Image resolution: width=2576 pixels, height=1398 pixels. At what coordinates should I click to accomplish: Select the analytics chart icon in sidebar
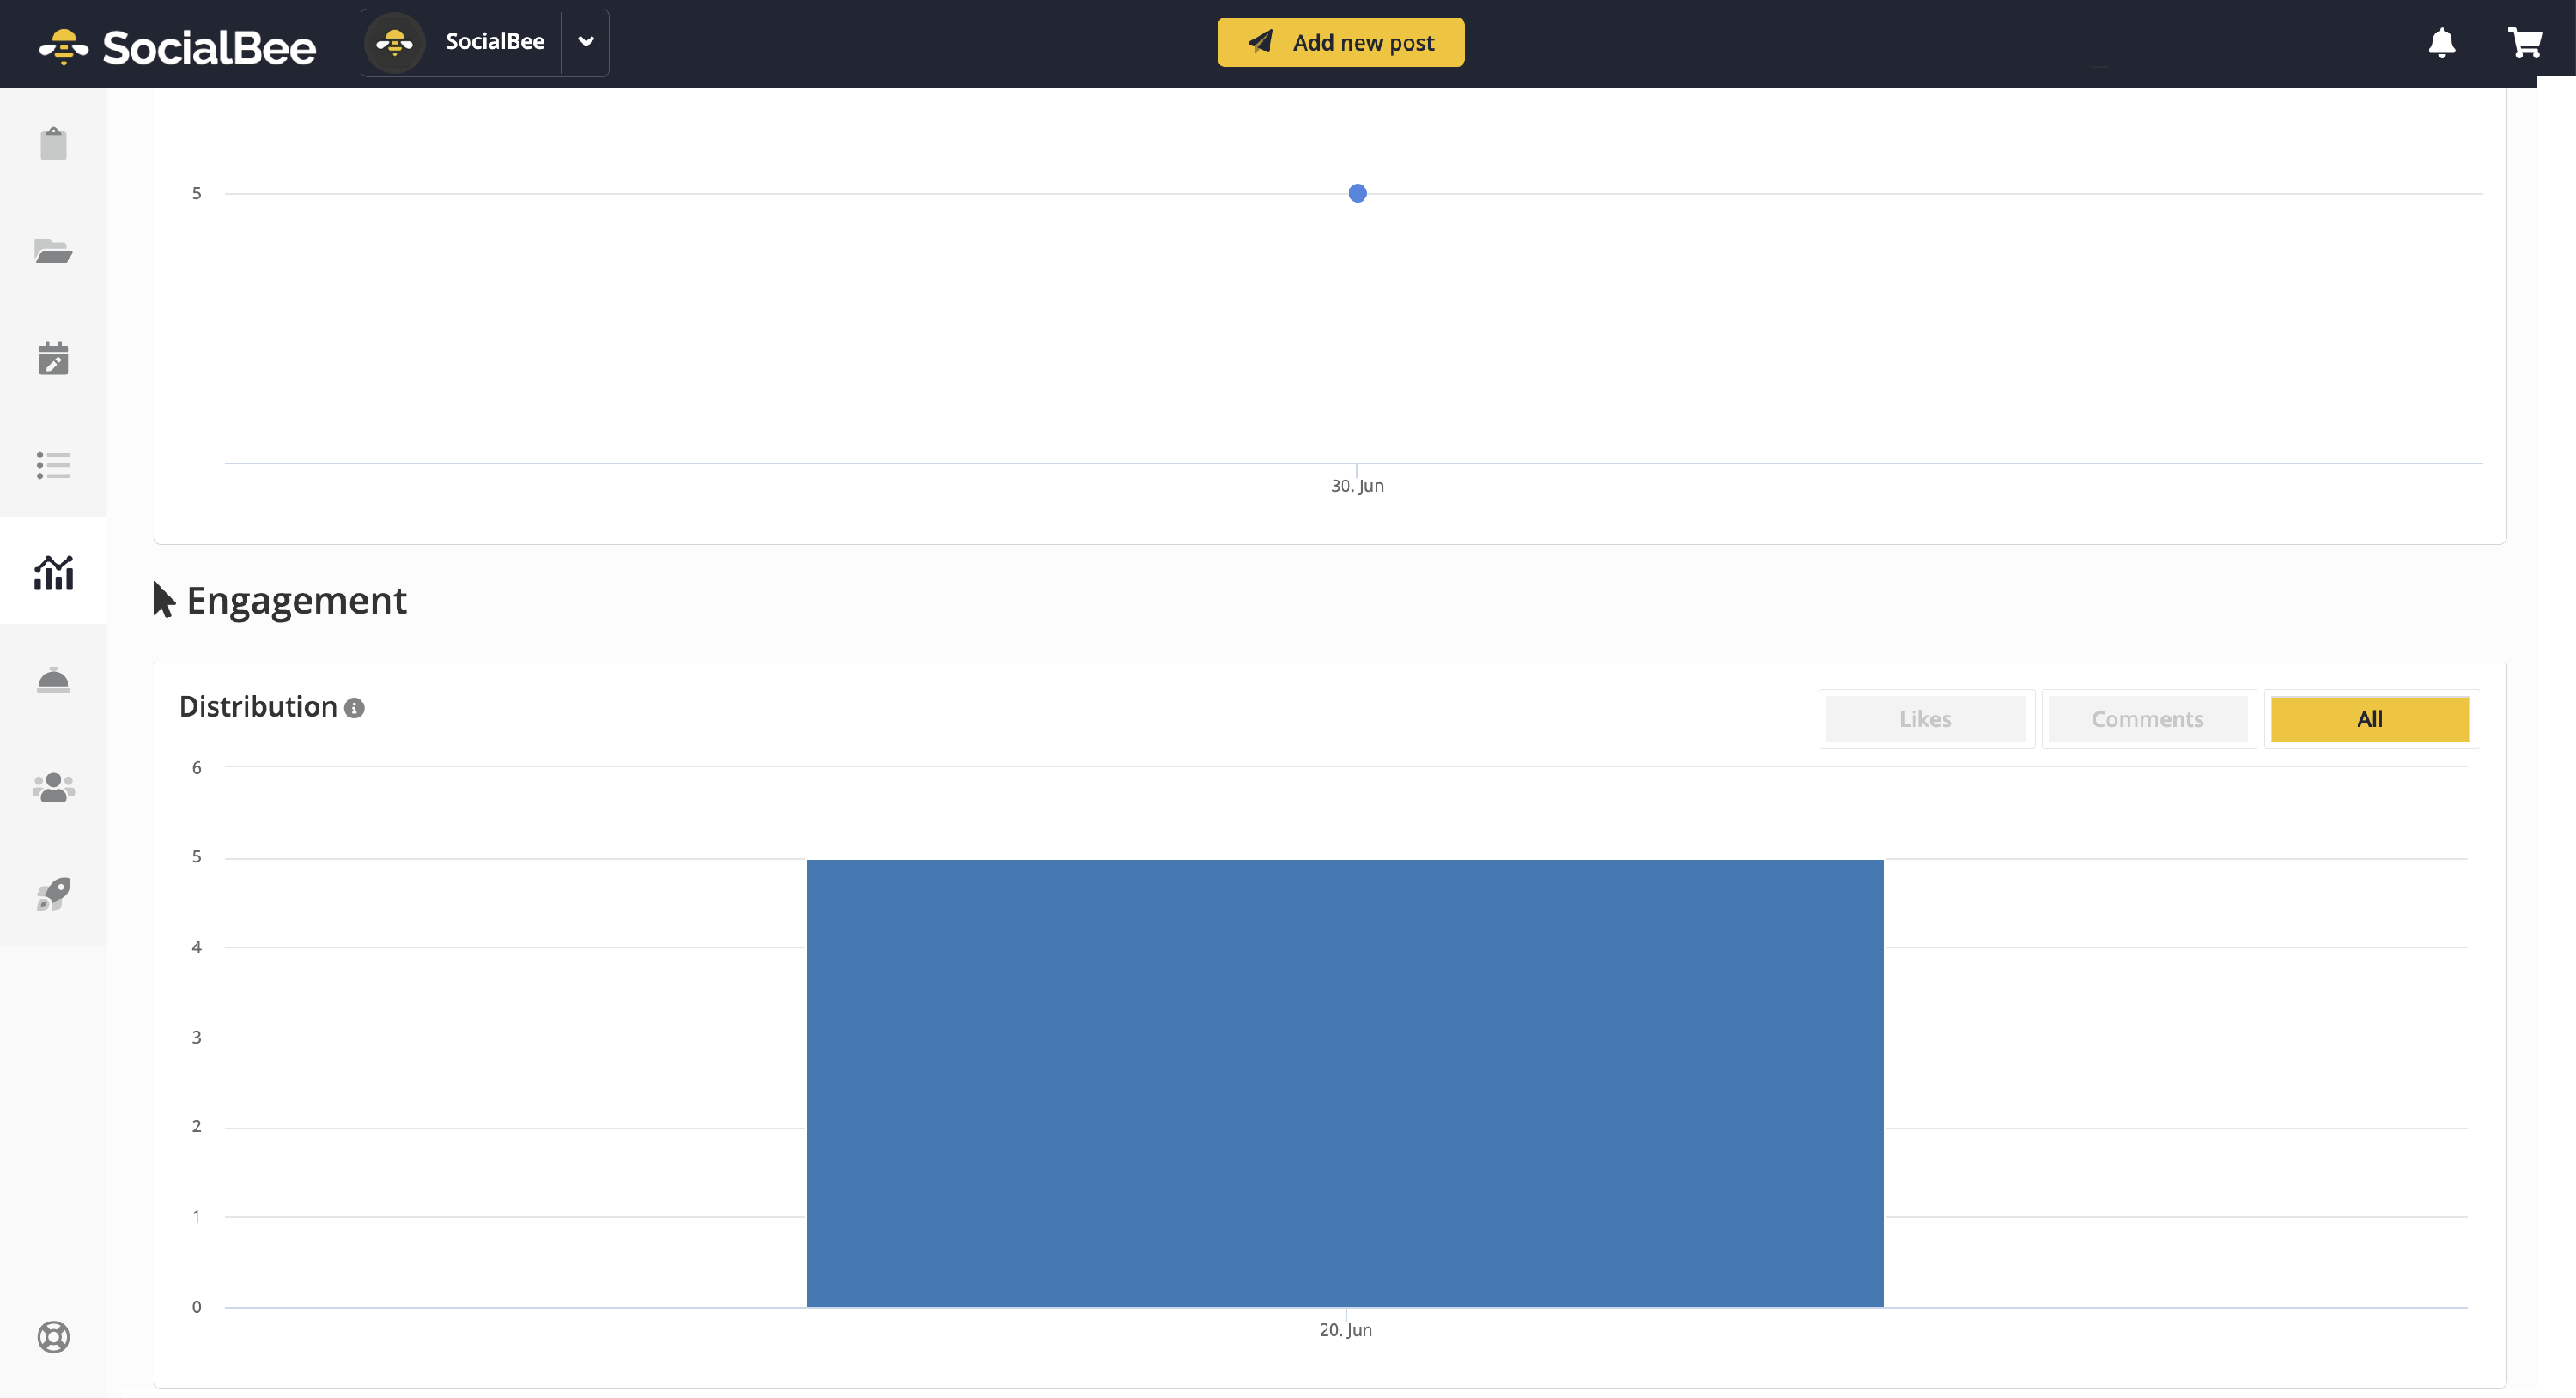53,572
